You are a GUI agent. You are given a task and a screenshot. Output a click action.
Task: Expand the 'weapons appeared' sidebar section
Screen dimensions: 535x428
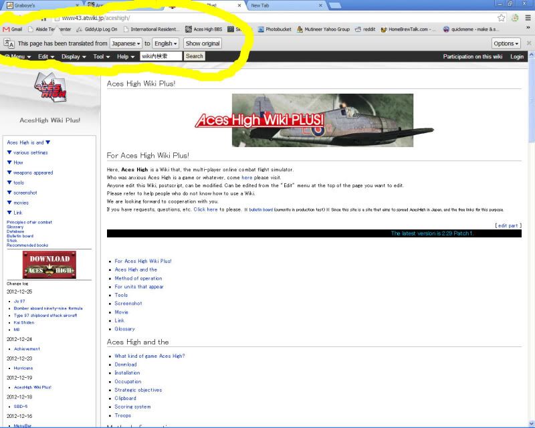[30, 173]
